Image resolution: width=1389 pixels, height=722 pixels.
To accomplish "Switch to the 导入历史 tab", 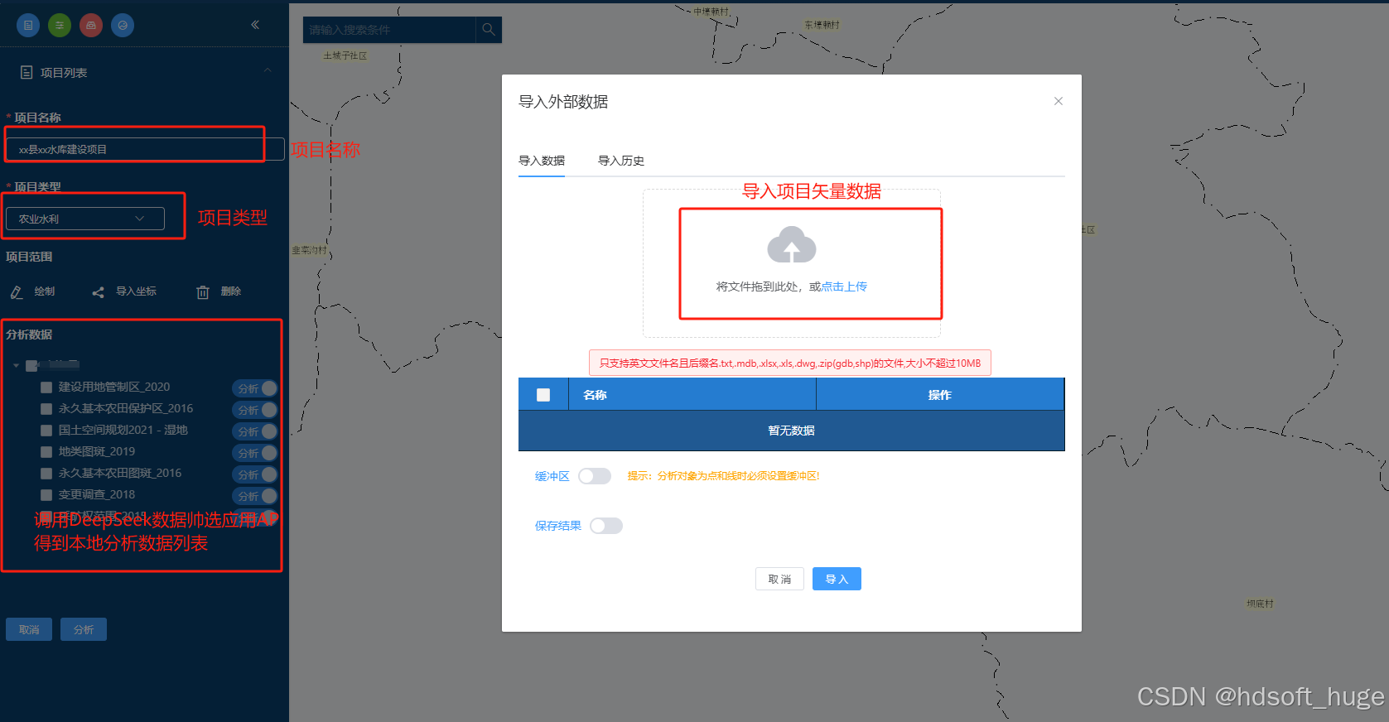I will pos(621,161).
